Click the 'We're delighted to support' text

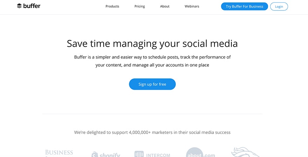click(x=152, y=132)
